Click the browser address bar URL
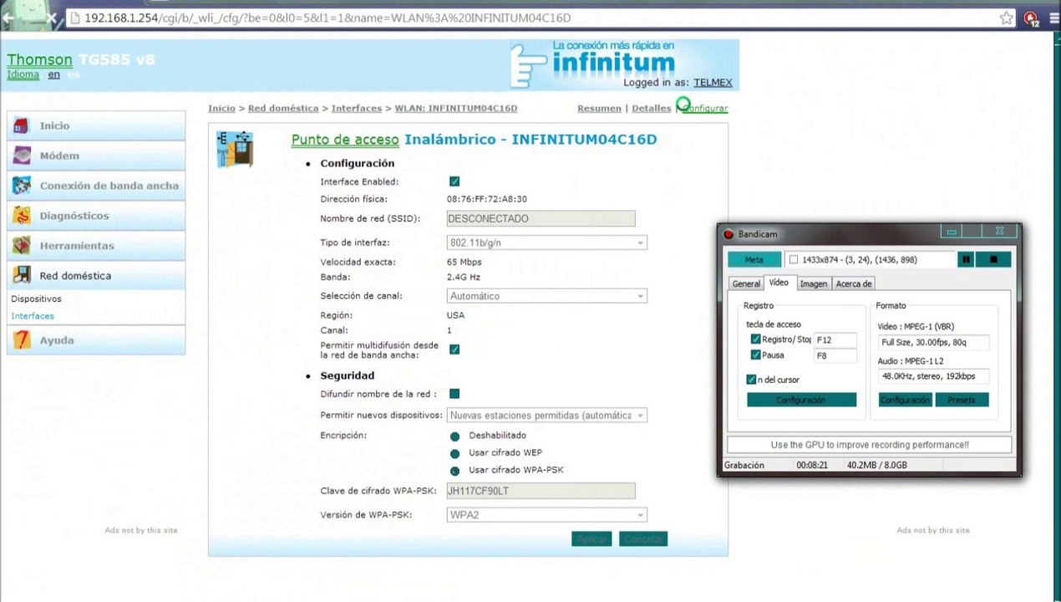The height and width of the screenshot is (602, 1061). (x=327, y=18)
